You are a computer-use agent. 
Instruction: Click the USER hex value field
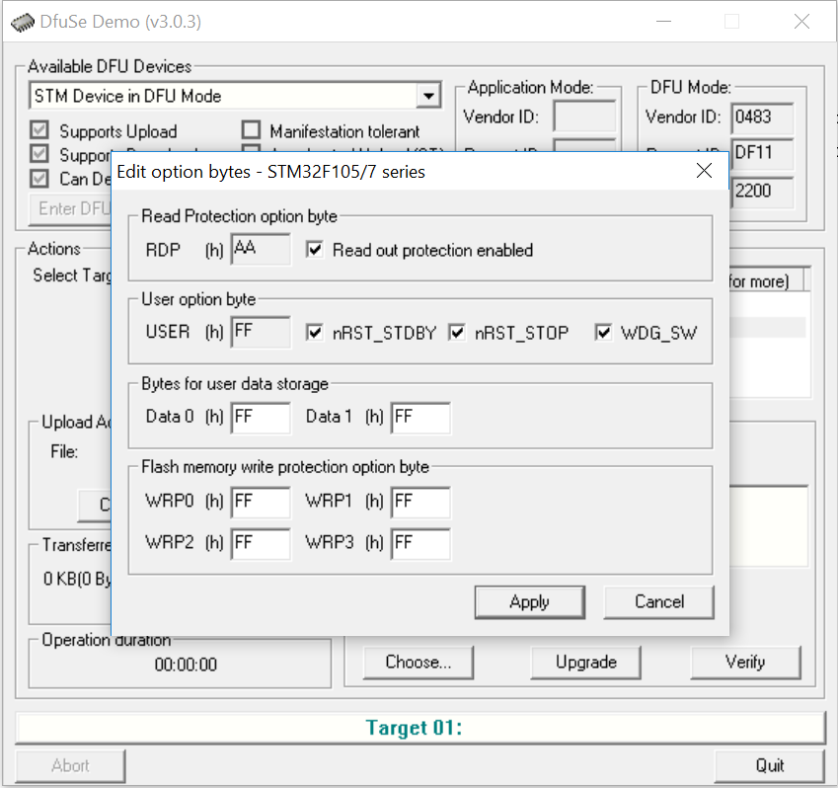point(261,332)
